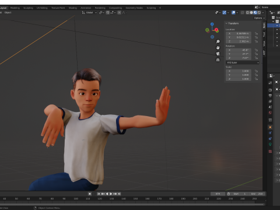Viewport: 280px width, 210px height.
Task: Lock Scale Y value
Action: pyautogui.click(x=256, y=75)
